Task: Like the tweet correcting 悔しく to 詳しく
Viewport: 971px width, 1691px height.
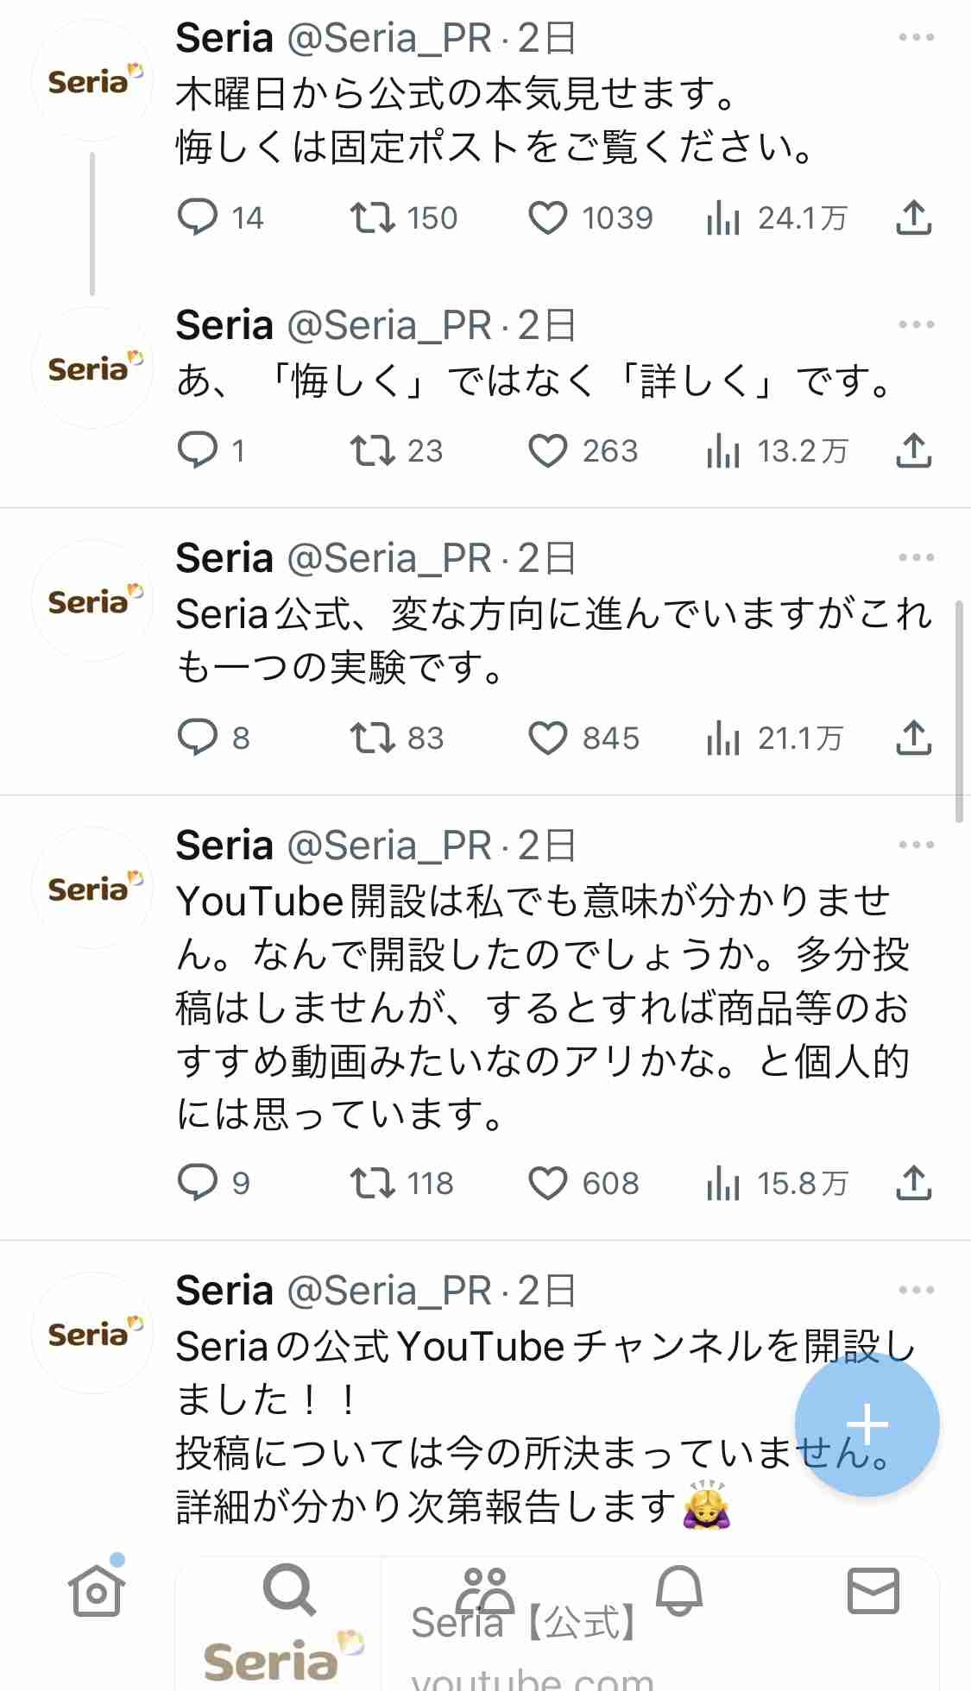Action: tap(547, 449)
